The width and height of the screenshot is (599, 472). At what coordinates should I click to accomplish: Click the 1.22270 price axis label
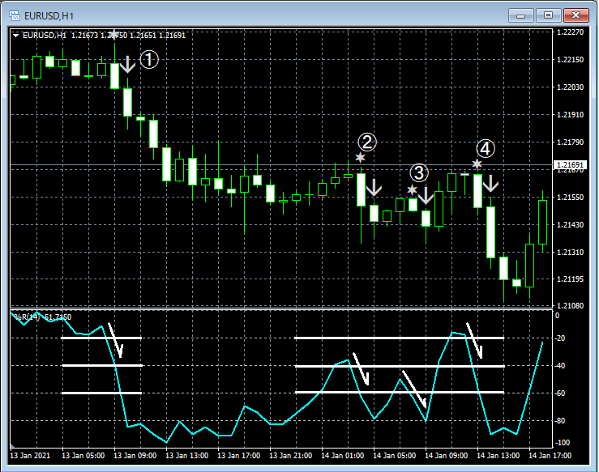coord(571,32)
